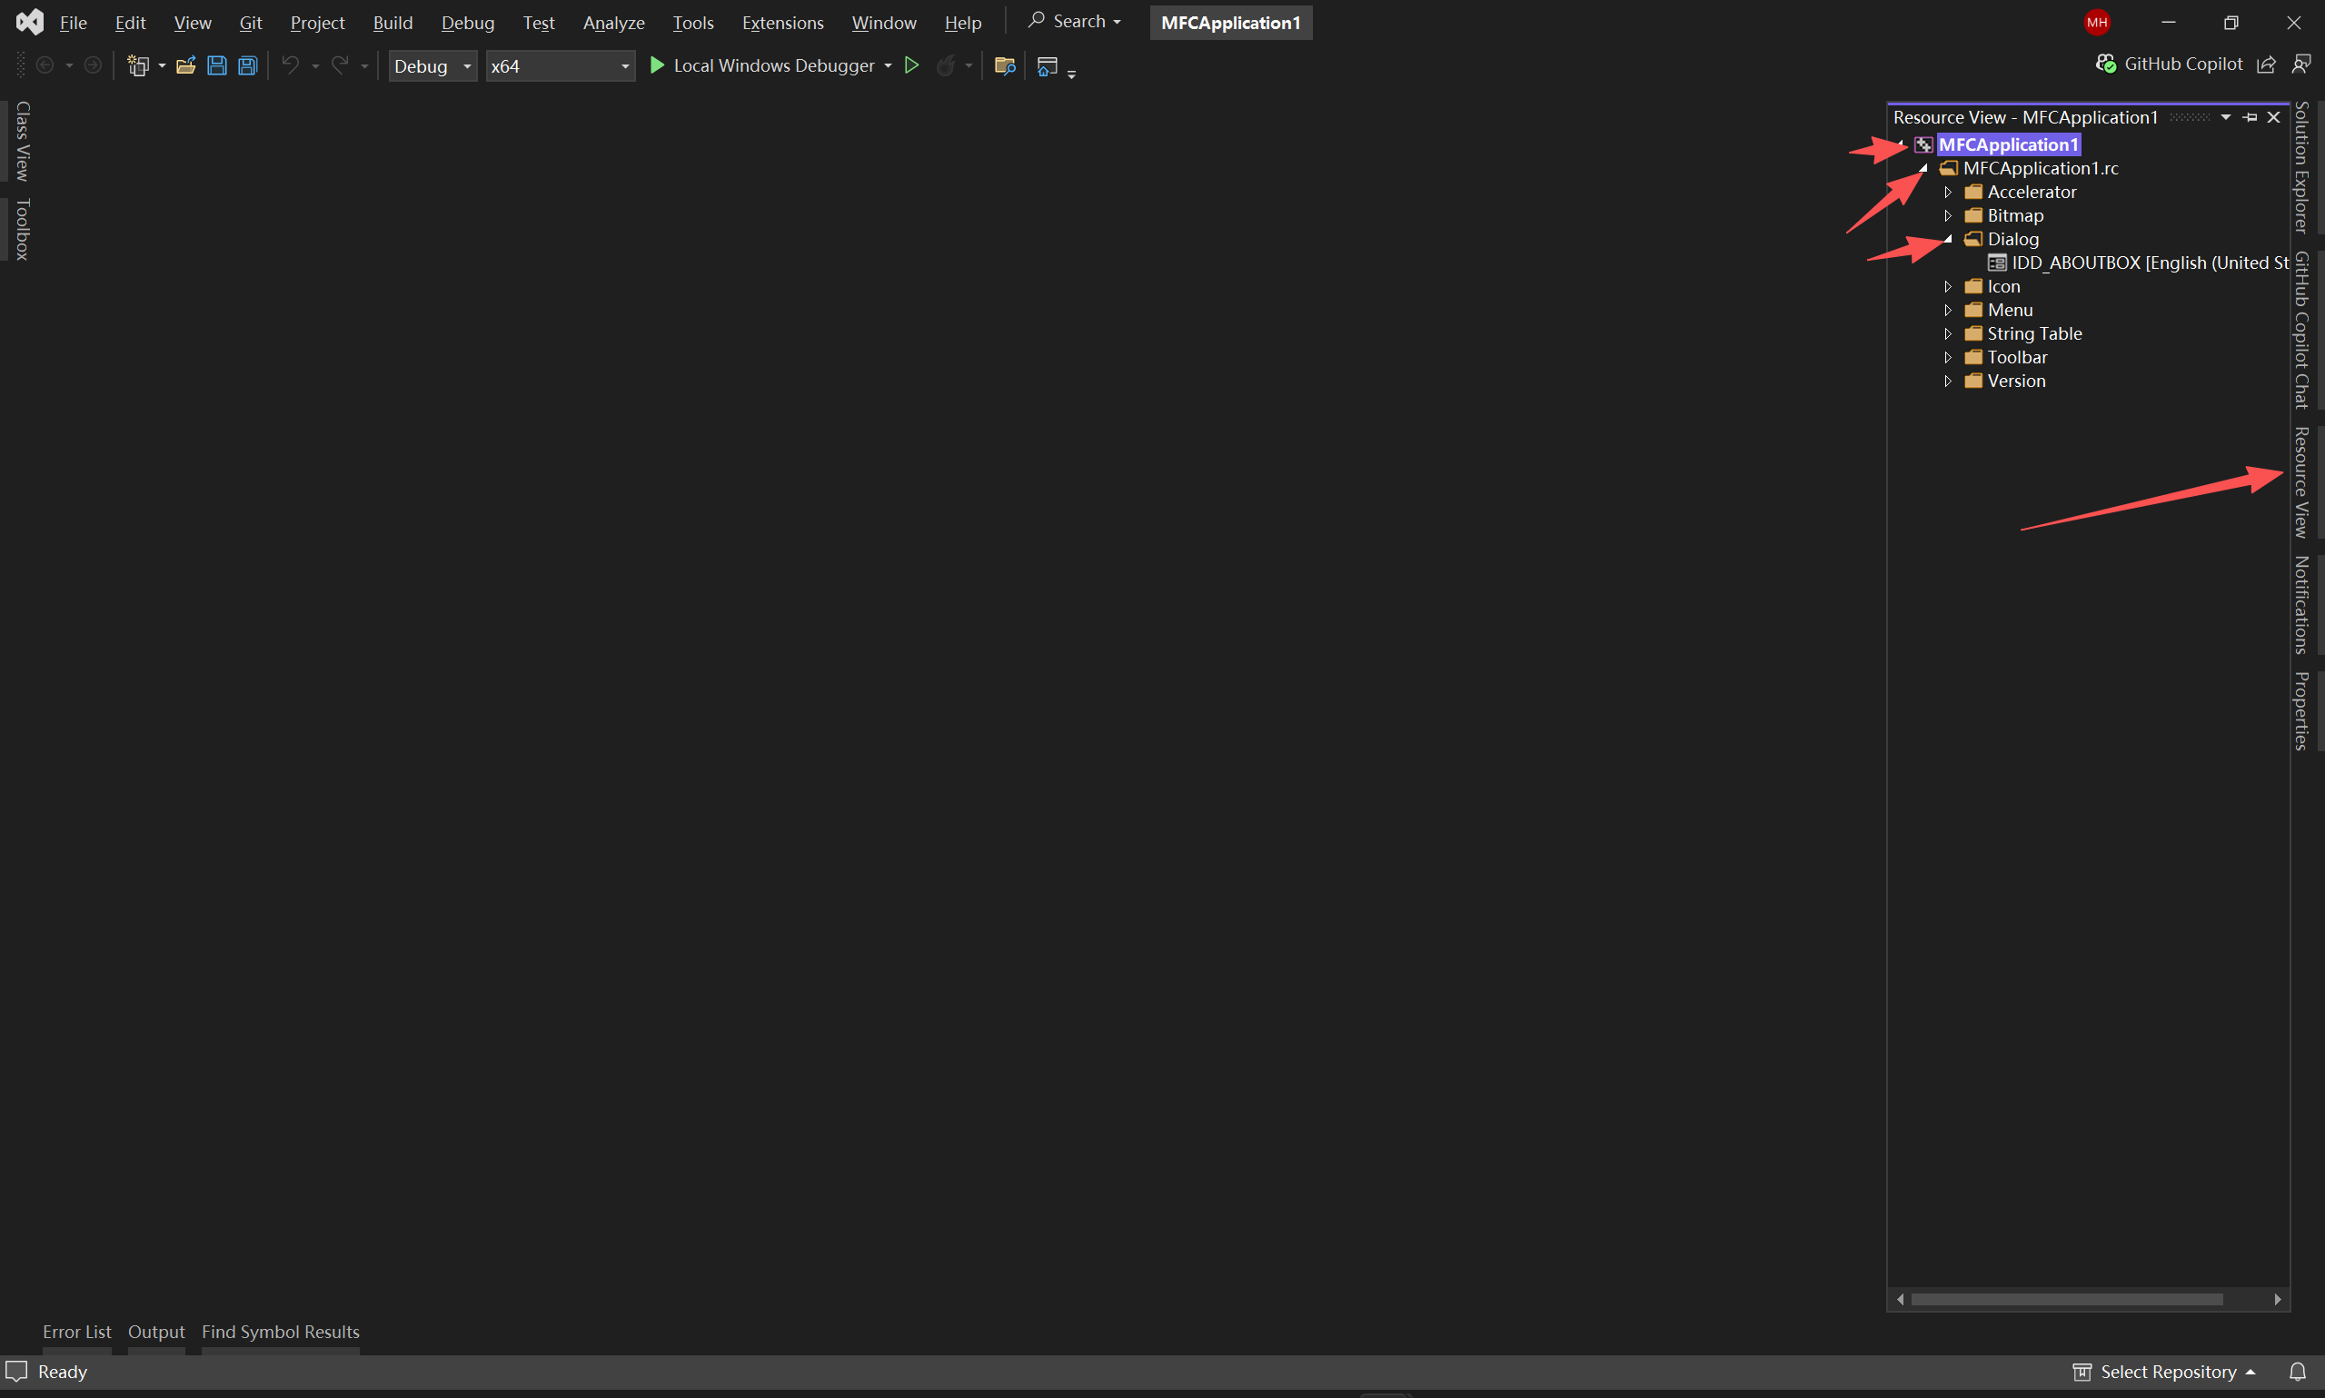Viewport: 2325px width, 1398px height.
Task: Open the Window menu
Action: (884, 23)
